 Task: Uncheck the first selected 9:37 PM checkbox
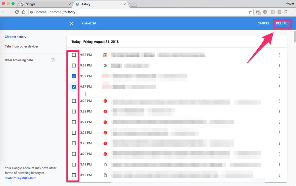coord(74,76)
